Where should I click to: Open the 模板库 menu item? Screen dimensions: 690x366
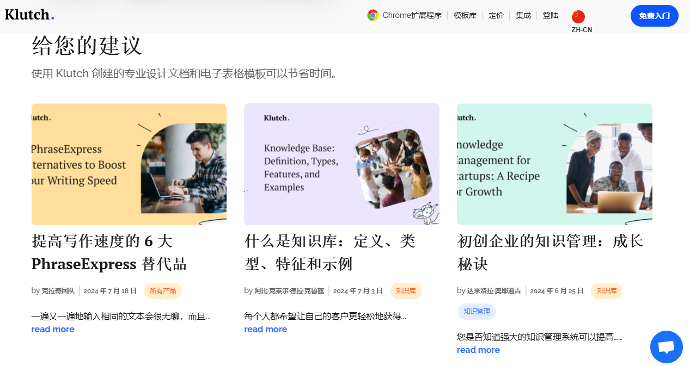point(465,15)
